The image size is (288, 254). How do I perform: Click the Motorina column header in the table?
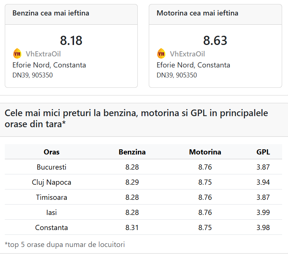(205, 152)
